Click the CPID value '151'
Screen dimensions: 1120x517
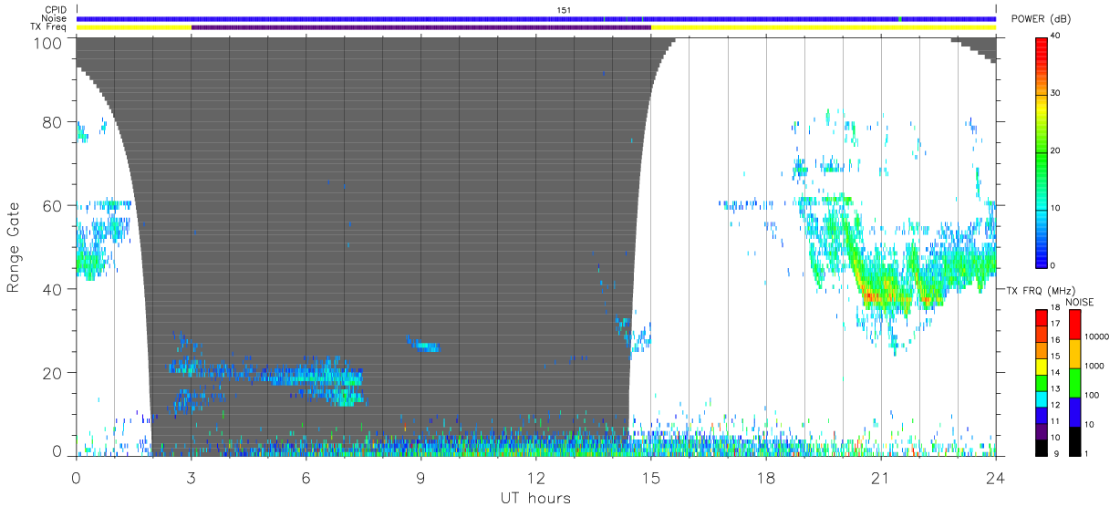pos(564,10)
